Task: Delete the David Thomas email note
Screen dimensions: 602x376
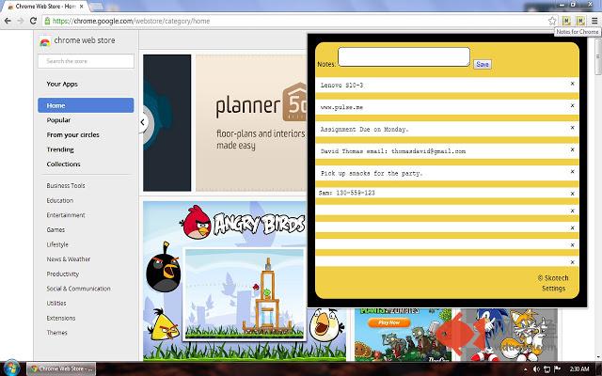Action: point(572,149)
